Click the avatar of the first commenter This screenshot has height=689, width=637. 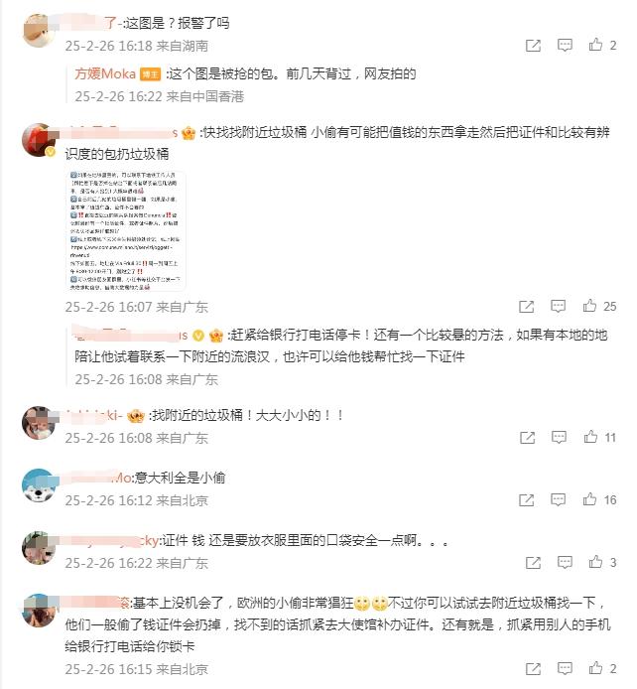39,31
